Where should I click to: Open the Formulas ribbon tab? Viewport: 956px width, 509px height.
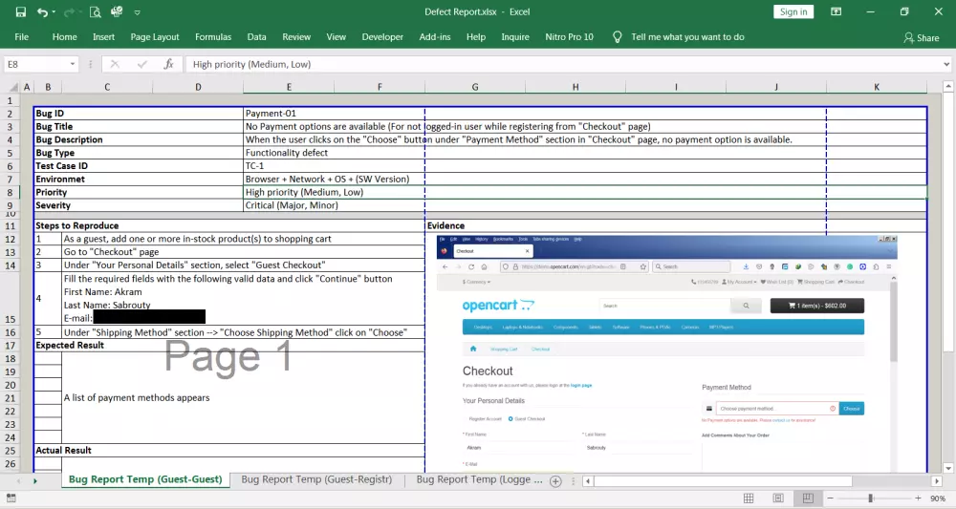click(x=213, y=37)
